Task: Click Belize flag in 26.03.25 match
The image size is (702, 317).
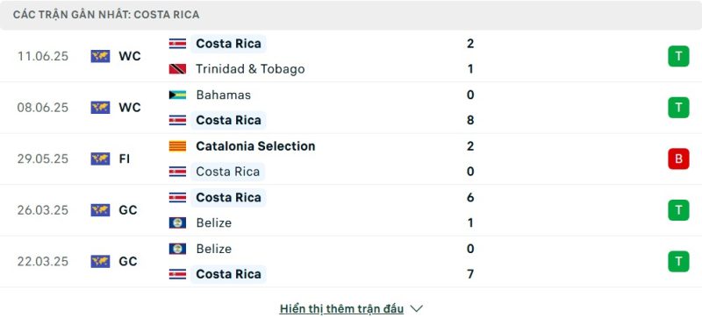Action: click(x=177, y=222)
